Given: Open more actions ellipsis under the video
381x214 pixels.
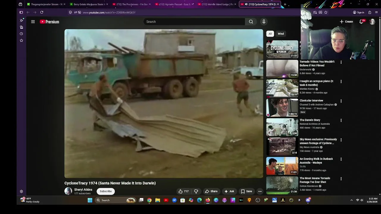Looking at the screenshot, I should (x=260, y=191).
